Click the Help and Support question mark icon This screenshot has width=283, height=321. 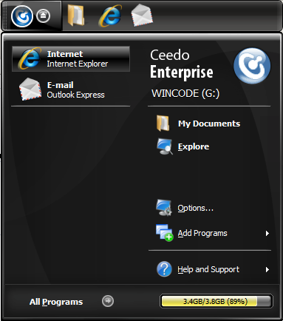click(x=164, y=269)
